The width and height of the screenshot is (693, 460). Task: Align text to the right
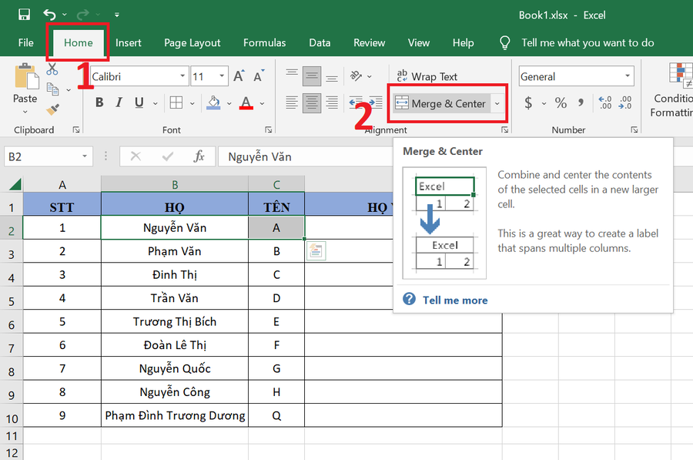click(x=332, y=102)
